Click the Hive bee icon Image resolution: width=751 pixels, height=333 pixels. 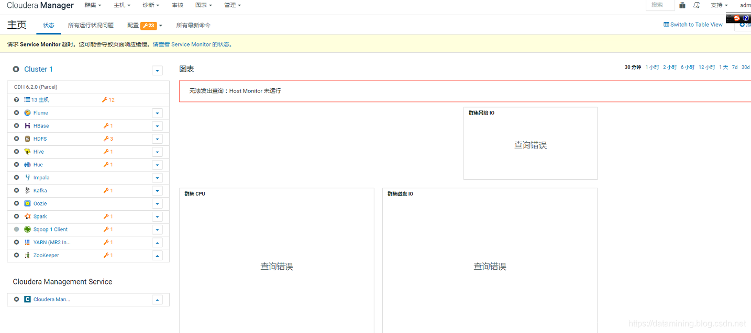click(27, 152)
